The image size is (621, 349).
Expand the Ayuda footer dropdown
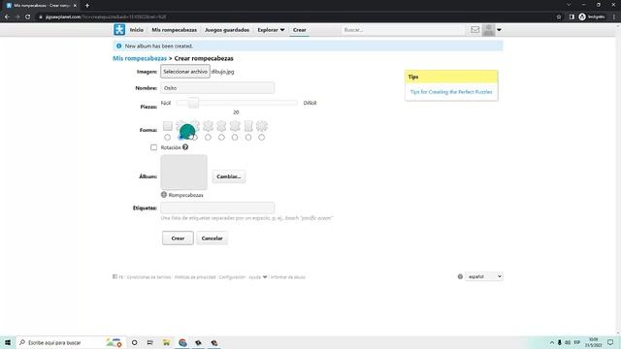[x=258, y=277]
